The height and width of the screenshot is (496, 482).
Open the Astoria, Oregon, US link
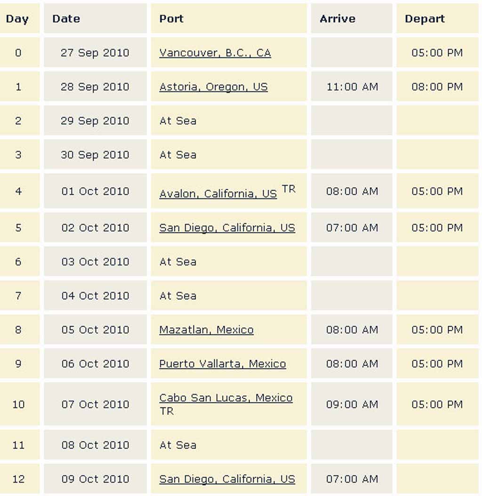pyautogui.click(x=214, y=87)
